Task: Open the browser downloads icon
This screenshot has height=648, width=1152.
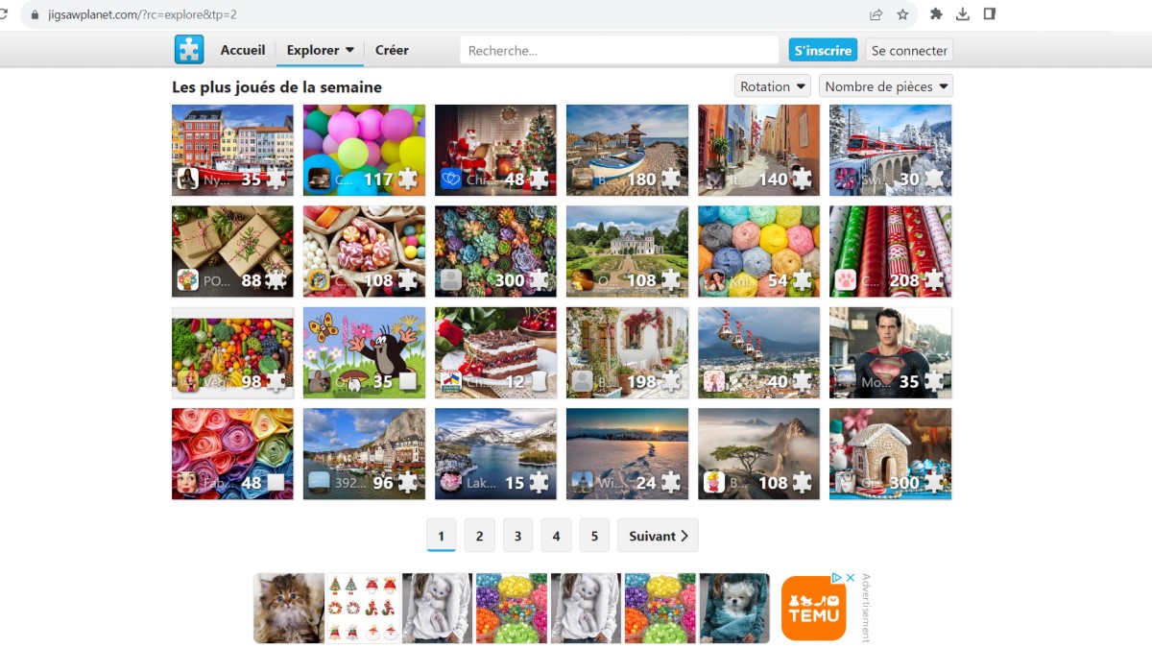Action: tap(963, 14)
